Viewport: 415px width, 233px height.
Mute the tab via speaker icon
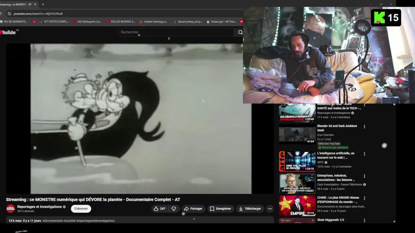pos(30,4)
